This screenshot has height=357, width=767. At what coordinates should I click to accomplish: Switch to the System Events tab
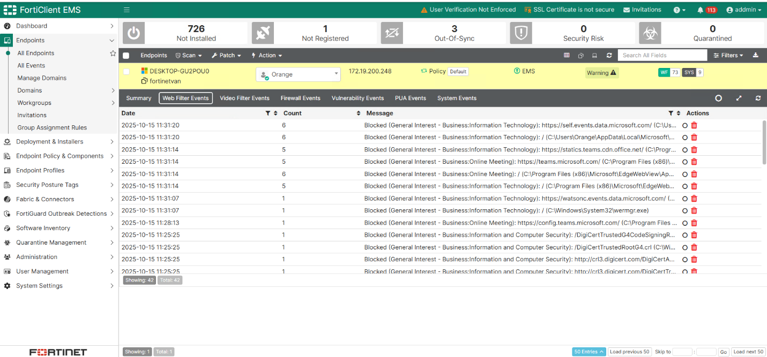coord(457,98)
